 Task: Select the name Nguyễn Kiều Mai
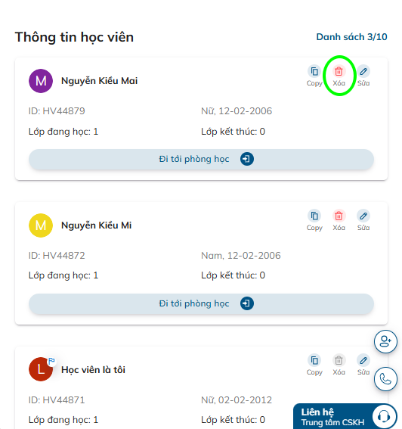click(x=99, y=81)
